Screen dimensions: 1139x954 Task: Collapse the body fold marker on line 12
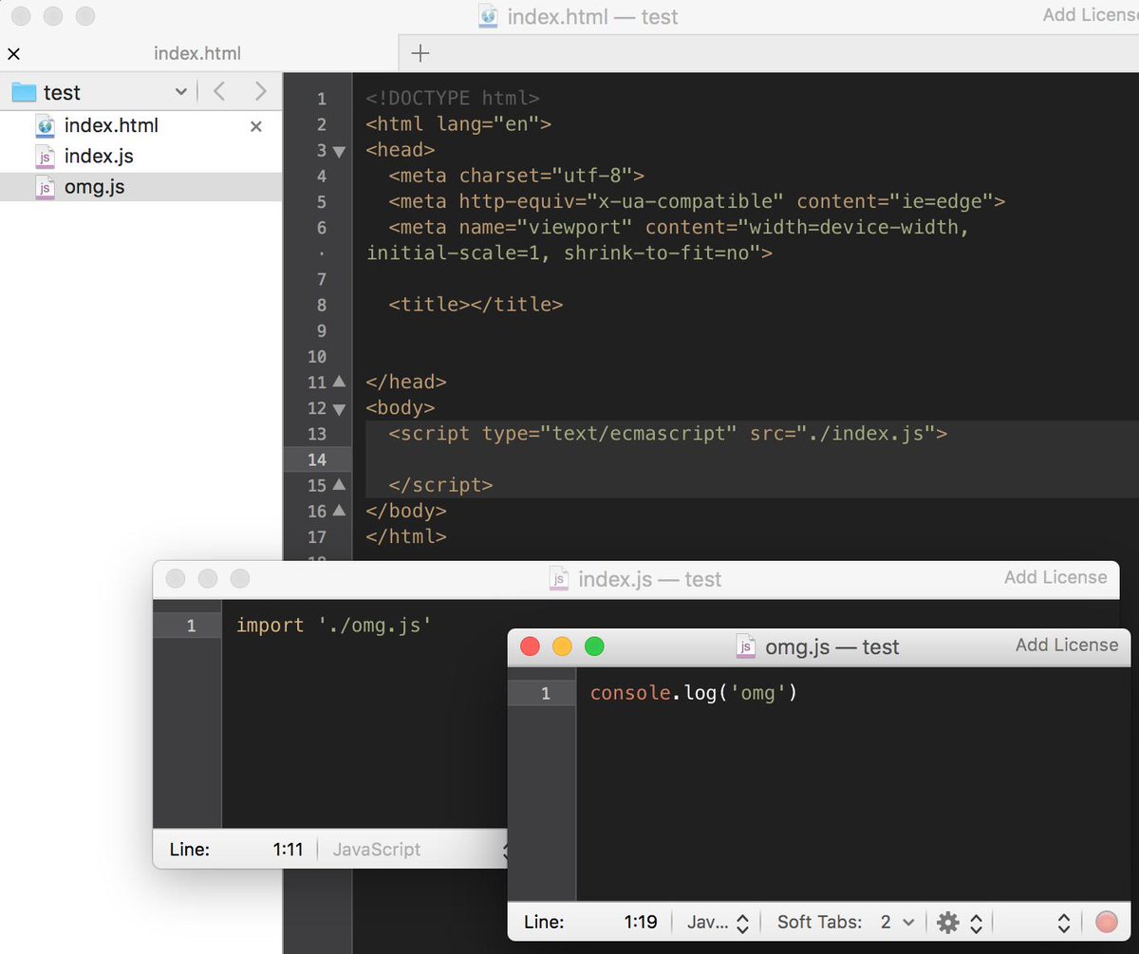(x=341, y=408)
